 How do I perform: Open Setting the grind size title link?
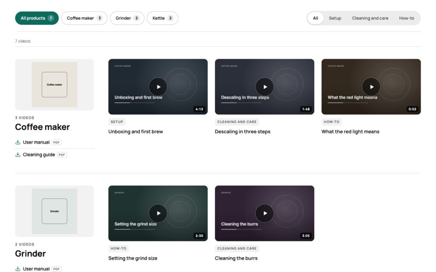pos(133,258)
